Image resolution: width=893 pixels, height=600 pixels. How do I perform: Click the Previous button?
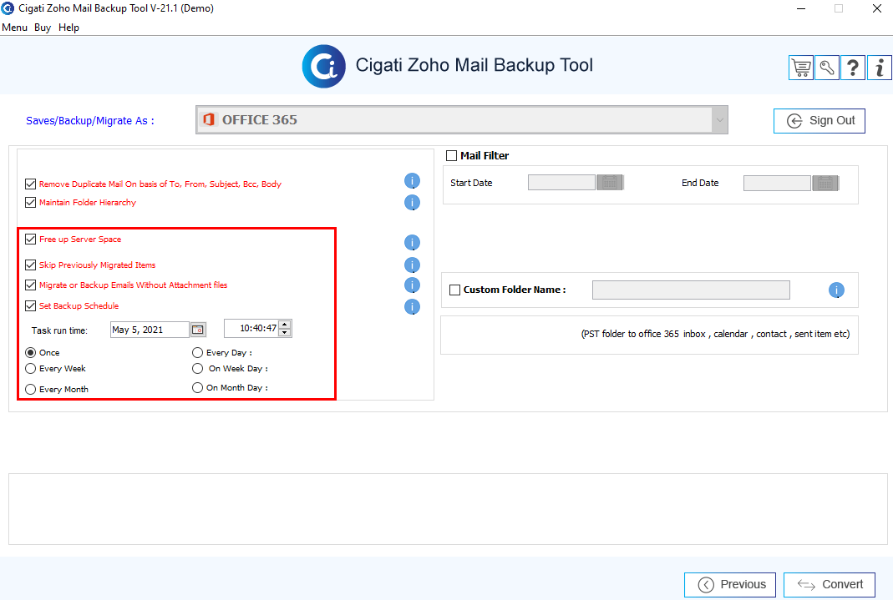[730, 585]
